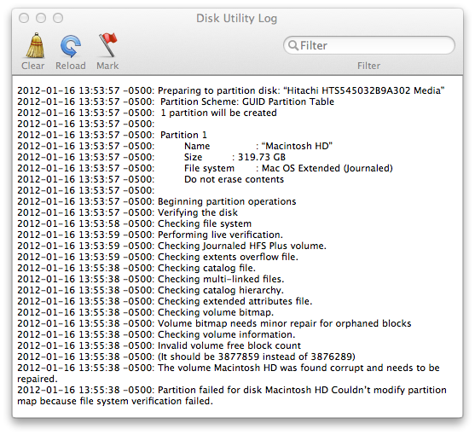Click the window close button

click(x=24, y=18)
